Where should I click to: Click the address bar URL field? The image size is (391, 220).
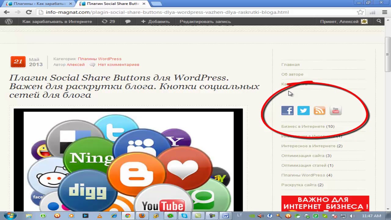[195, 12]
